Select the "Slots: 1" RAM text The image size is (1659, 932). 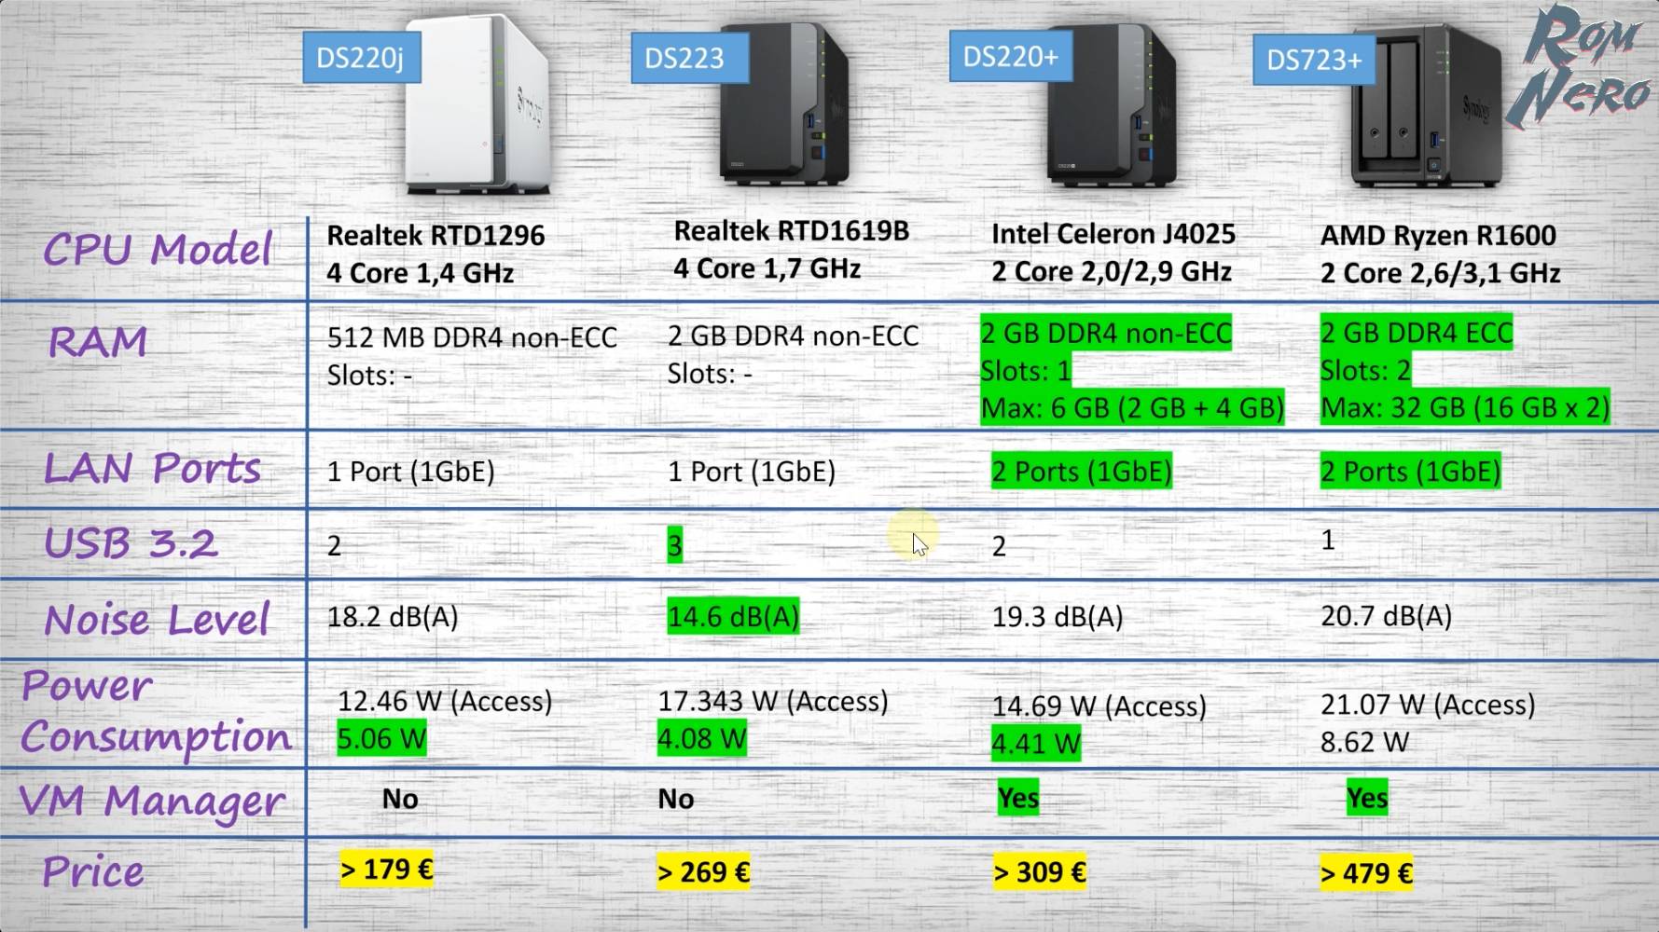[x=1026, y=371]
